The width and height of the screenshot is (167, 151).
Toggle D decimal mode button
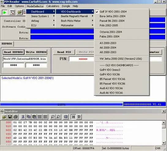click(x=79, y=117)
